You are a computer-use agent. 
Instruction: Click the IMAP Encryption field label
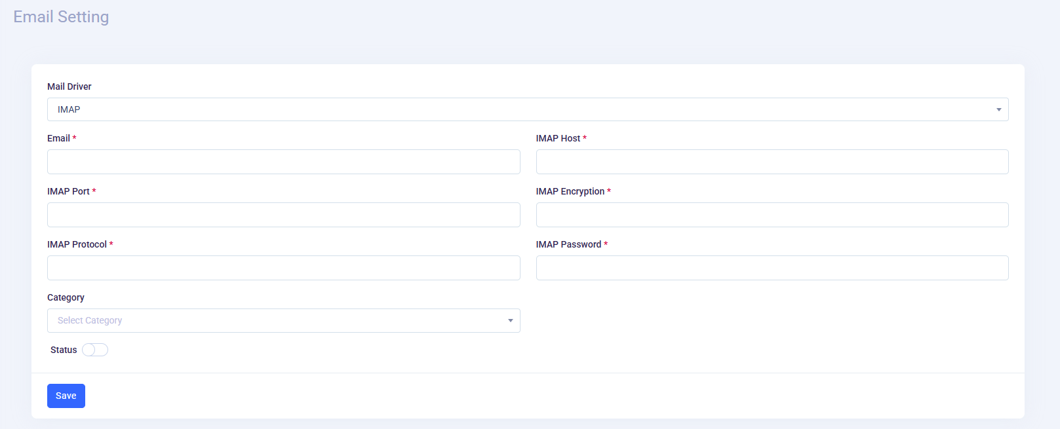point(570,191)
